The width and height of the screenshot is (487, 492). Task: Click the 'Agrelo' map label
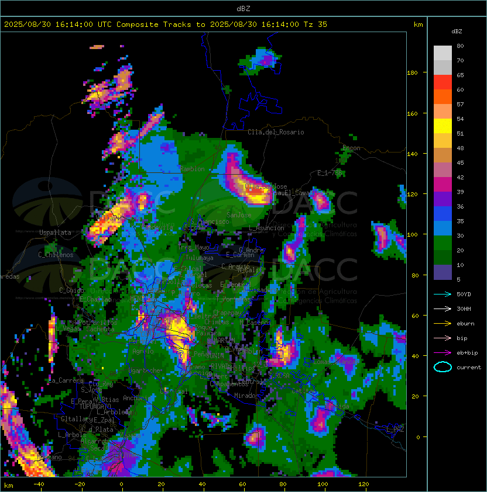pos(143,351)
